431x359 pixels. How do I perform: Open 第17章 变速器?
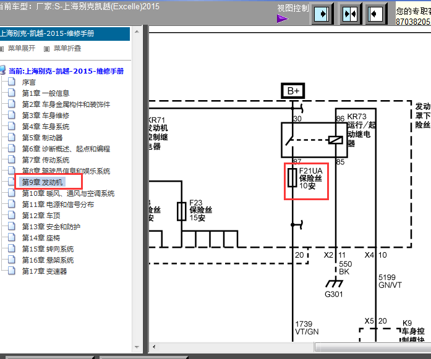45,271
